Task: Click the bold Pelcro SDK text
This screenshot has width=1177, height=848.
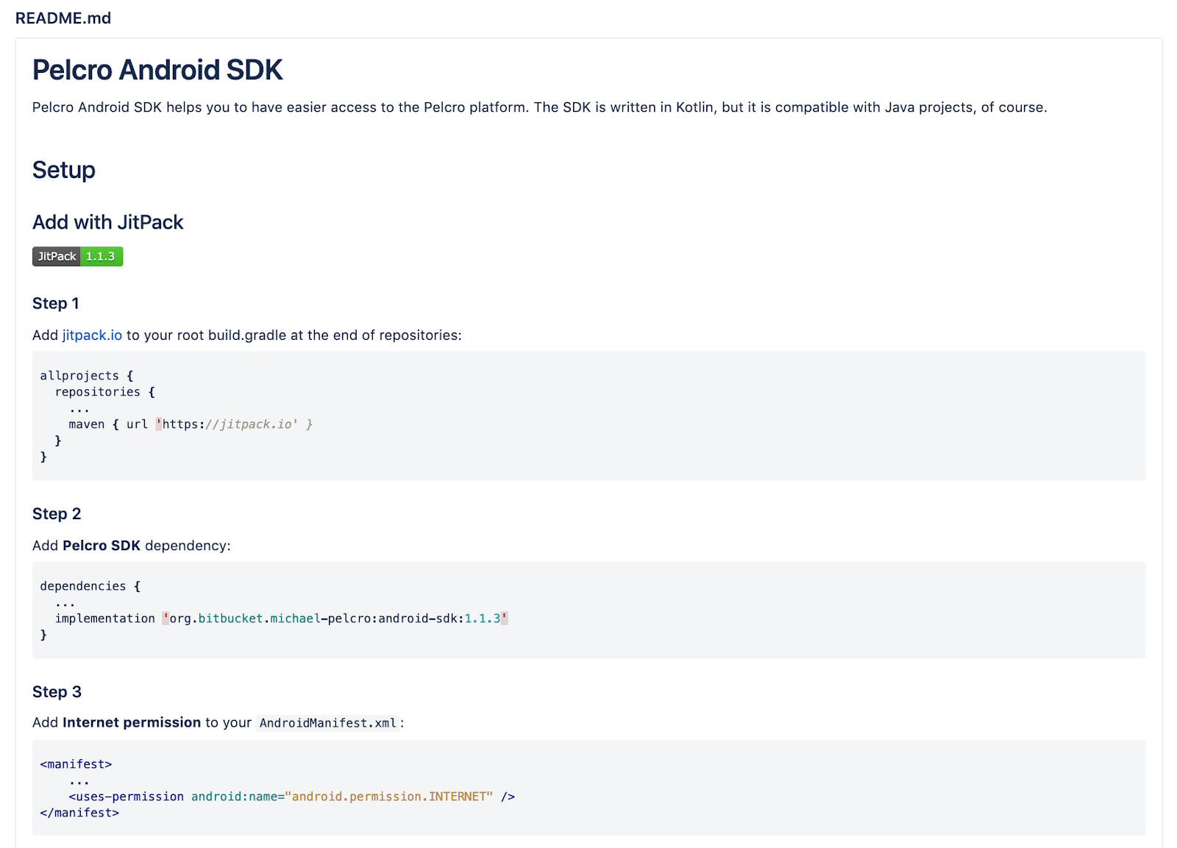Action: (102, 546)
